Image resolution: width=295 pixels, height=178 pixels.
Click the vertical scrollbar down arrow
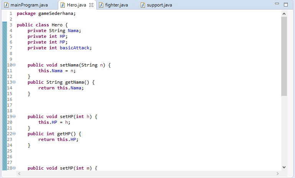[x=284, y=167]
